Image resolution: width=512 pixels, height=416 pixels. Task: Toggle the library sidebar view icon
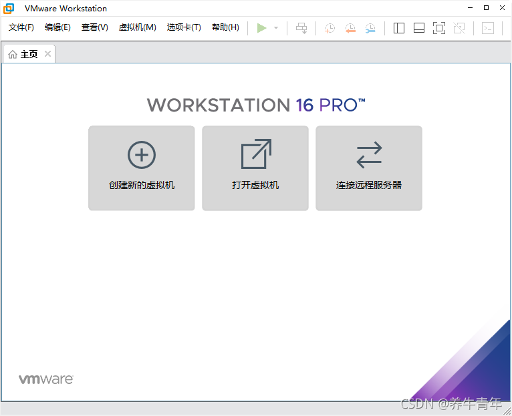tap(398, 28)
